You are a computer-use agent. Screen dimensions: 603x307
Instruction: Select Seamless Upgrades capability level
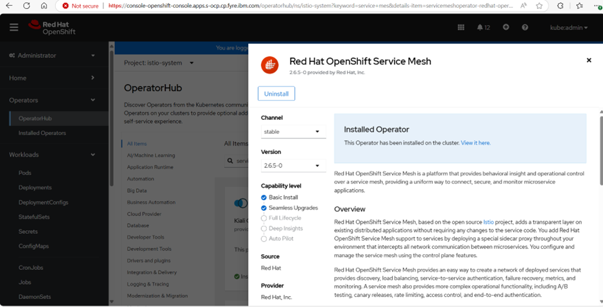pos(289,208)
